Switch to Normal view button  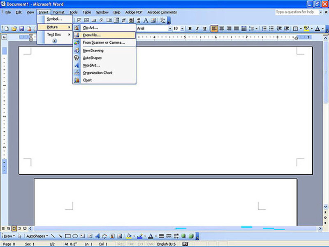[x=3, y=228]
